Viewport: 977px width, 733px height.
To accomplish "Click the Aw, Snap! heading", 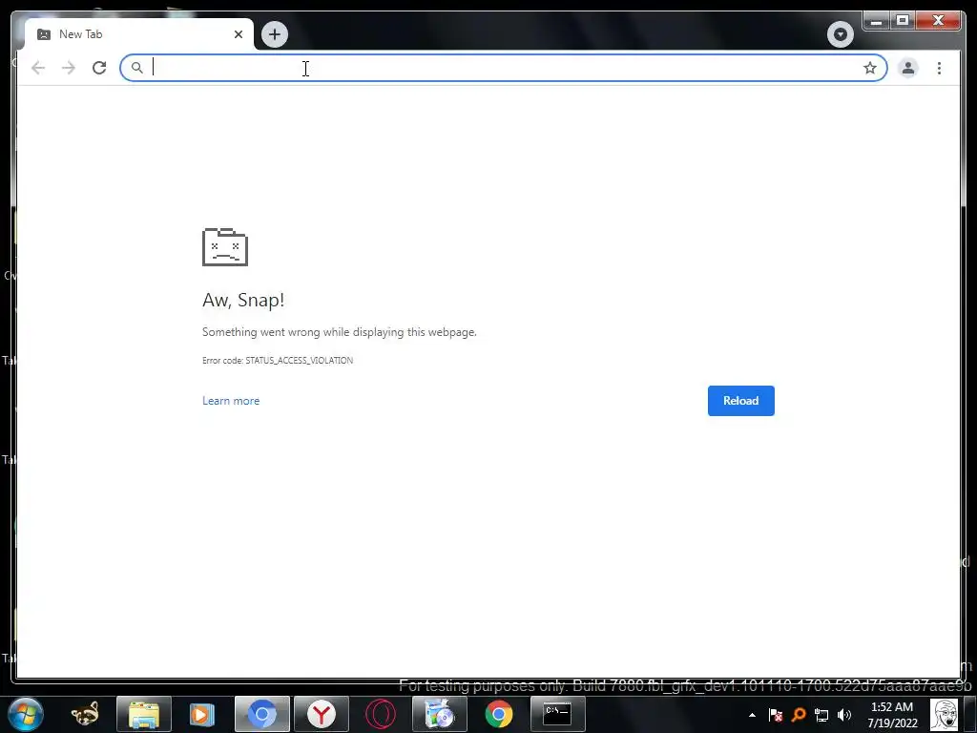I will 243,300.
